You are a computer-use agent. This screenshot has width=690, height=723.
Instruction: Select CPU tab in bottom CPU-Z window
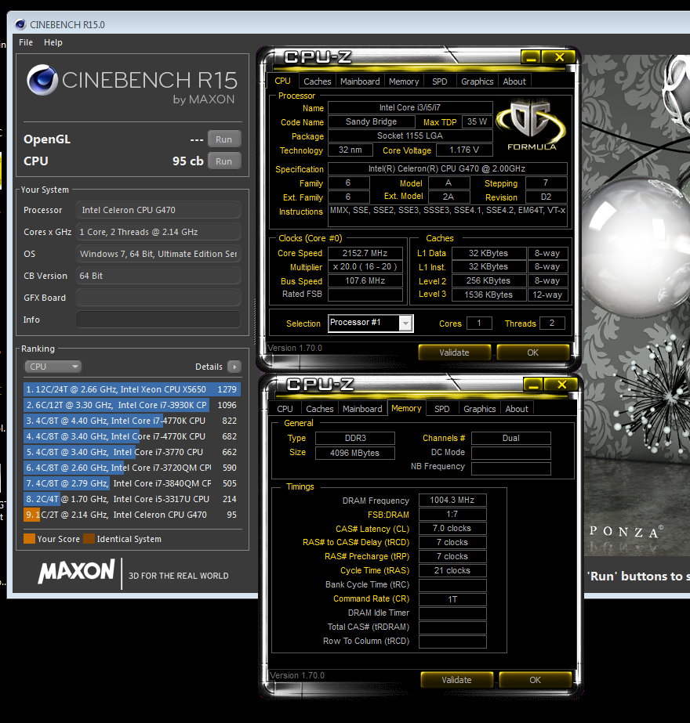coord(285,409)
